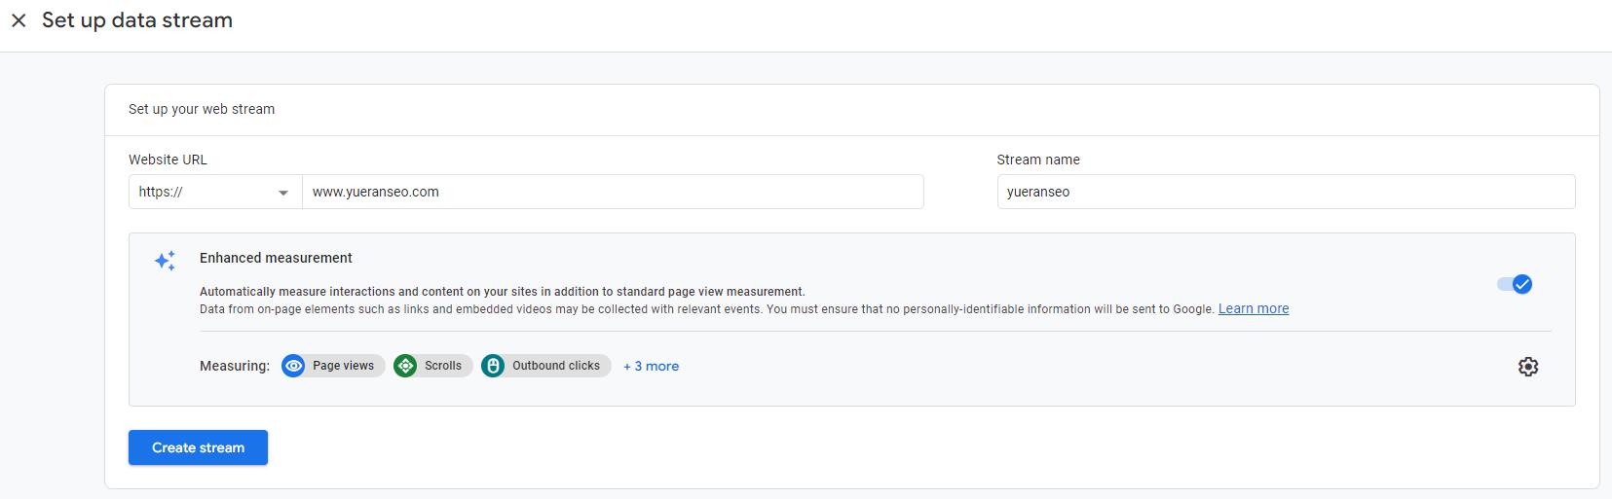Screen dimensions: 1612x499
Task: Click the green Scrolls icon
Action: [x=405, y=366]
